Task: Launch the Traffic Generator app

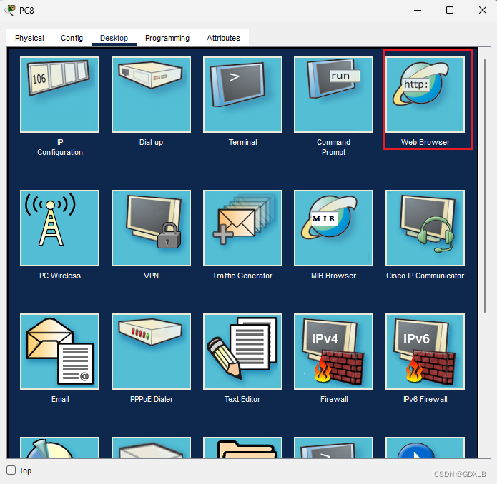Action: (x=242, y=228)
